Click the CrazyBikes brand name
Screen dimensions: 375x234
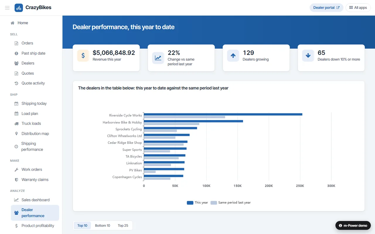pos(38,8)
